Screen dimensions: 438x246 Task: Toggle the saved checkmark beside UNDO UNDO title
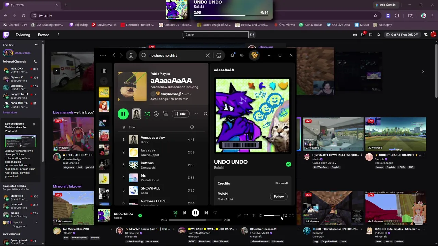pos(288,164)
